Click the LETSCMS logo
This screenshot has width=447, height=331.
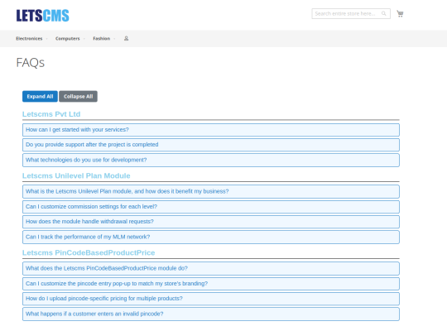42,16
